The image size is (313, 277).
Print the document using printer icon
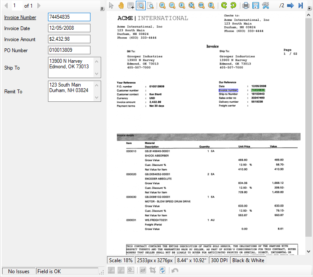tap(246, 6)
